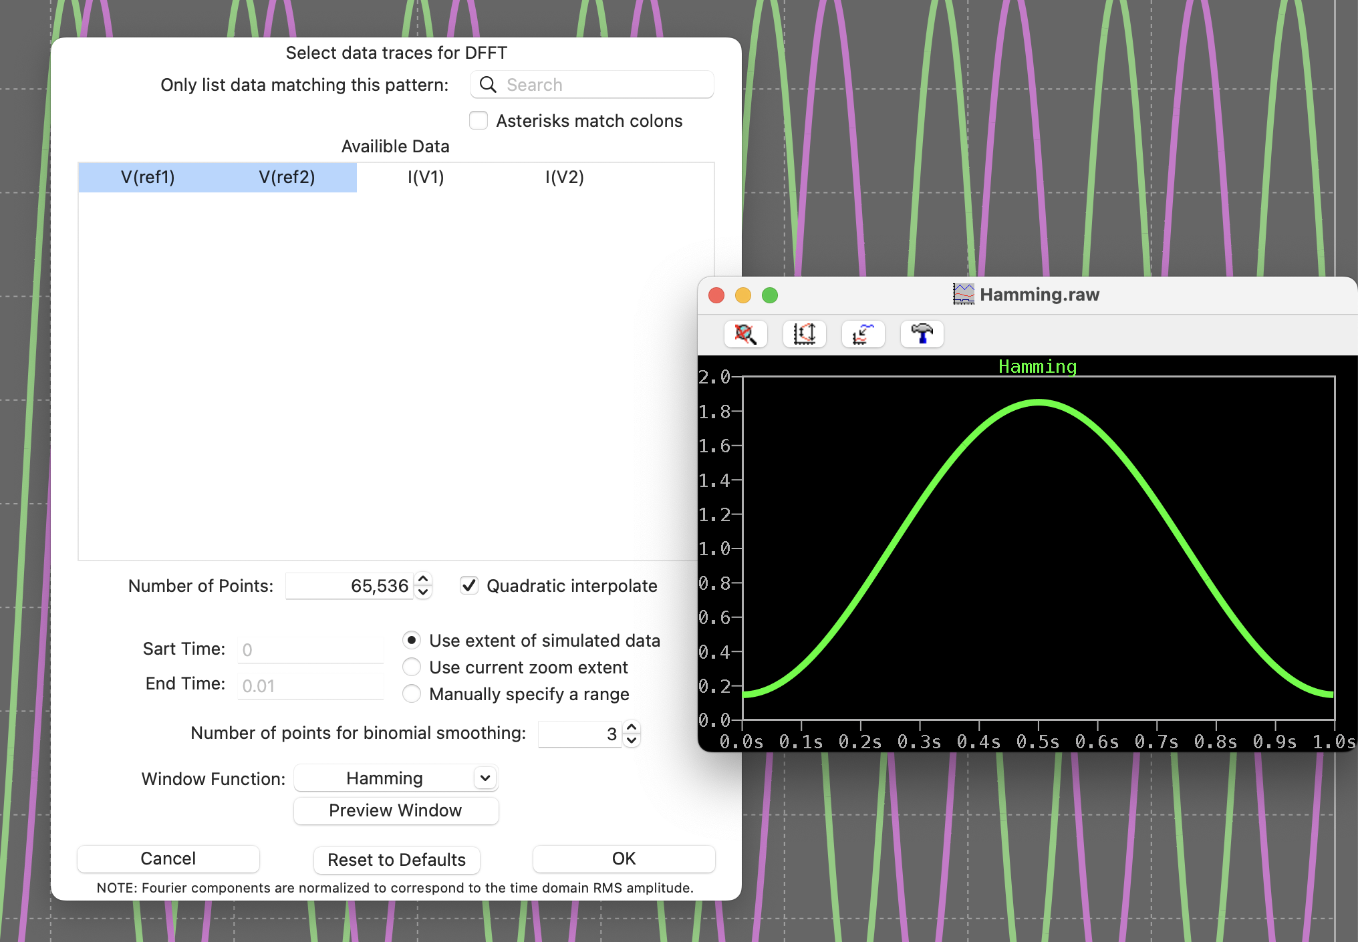Select Use current zoom extent option

click(412, 667)
